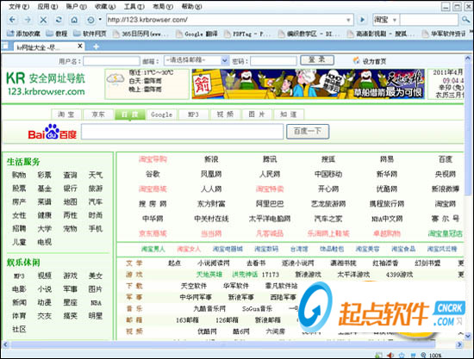474x359 pixels.
Task: Click the weather cloud icon
Action: 115,80
